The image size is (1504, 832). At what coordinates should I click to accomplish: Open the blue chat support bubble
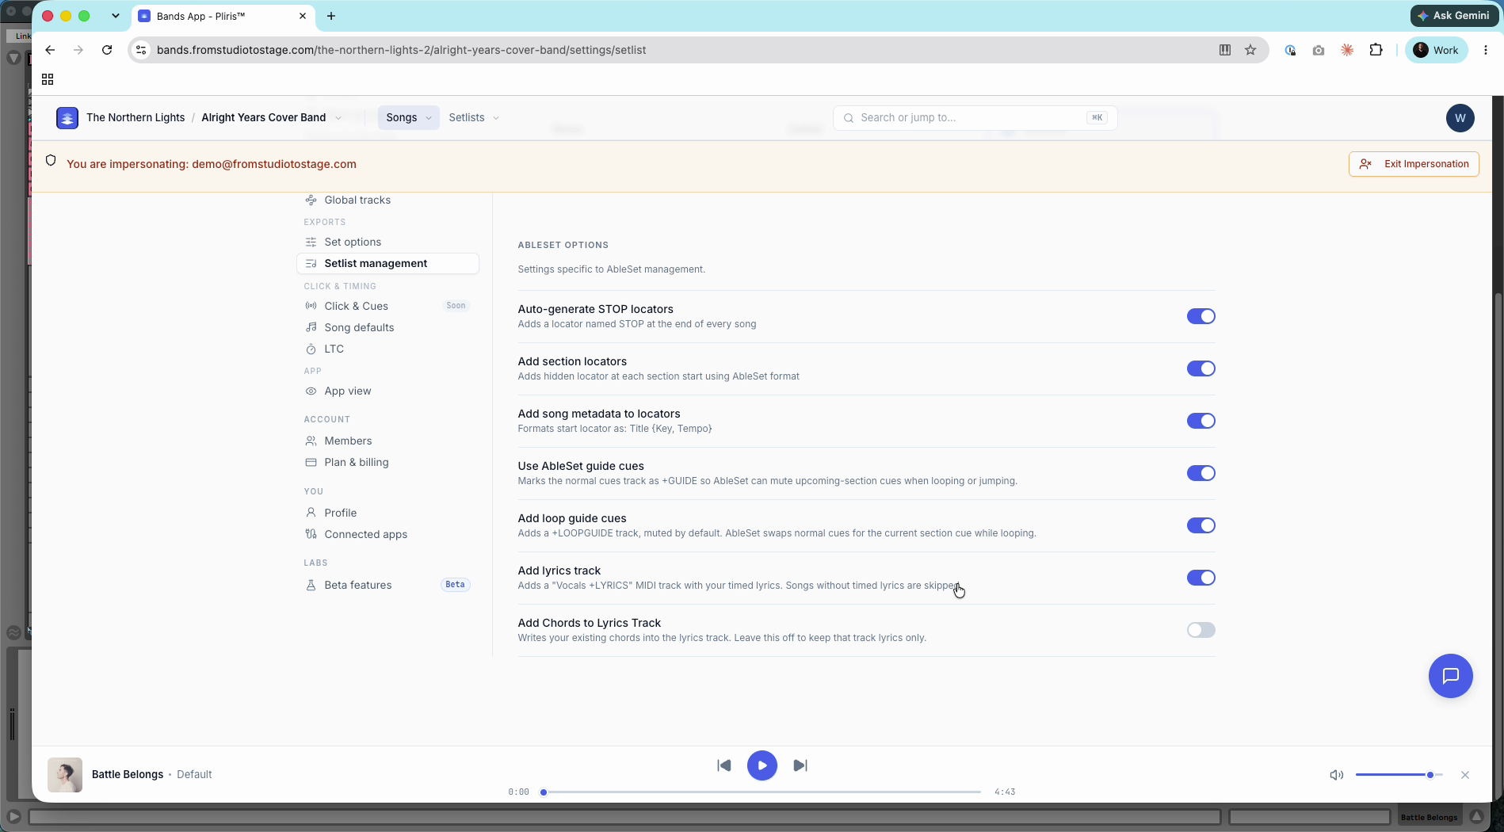tap(1450, 676)
